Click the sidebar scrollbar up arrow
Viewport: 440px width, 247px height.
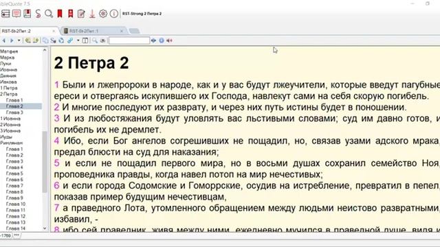45,50
